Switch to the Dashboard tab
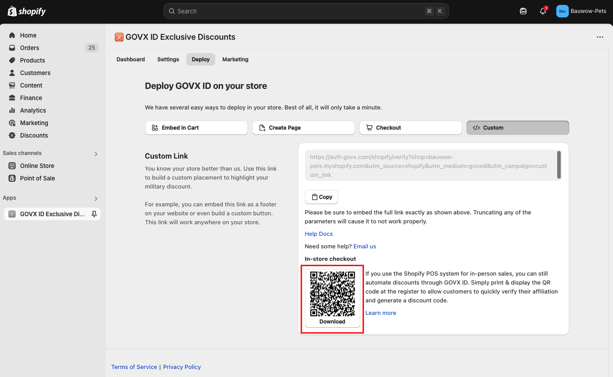The height and width of the screenshot is (377, 613). (131, 59)
